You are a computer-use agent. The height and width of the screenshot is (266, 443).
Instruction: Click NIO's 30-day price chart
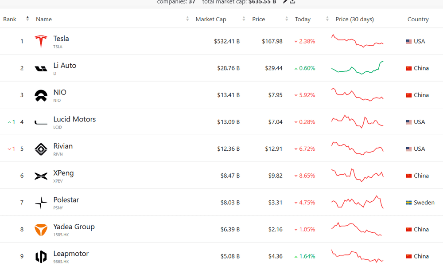358,95
